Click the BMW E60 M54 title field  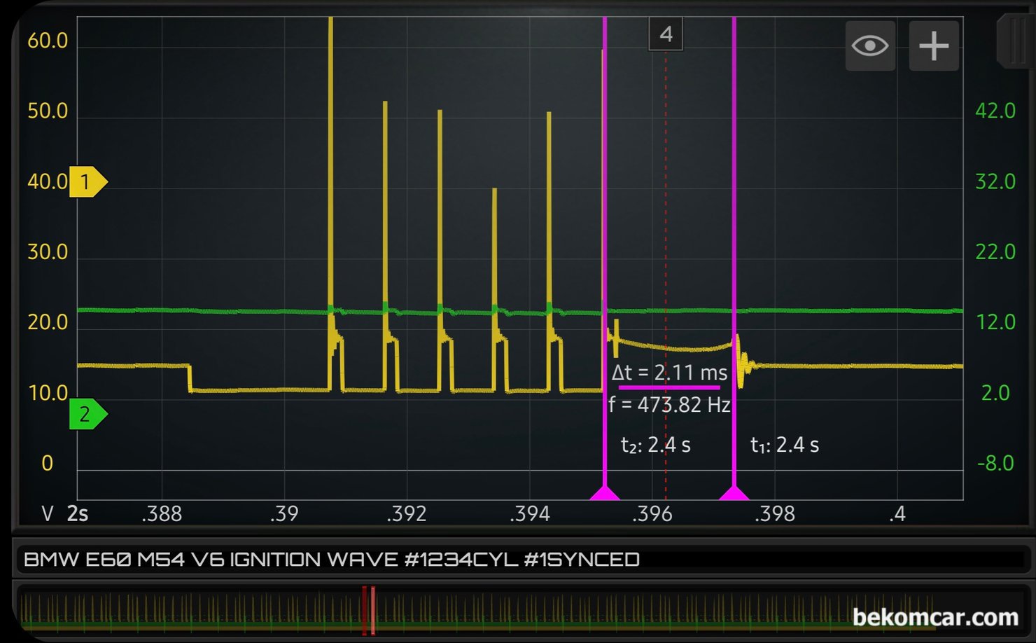click(x=332, y=560)
